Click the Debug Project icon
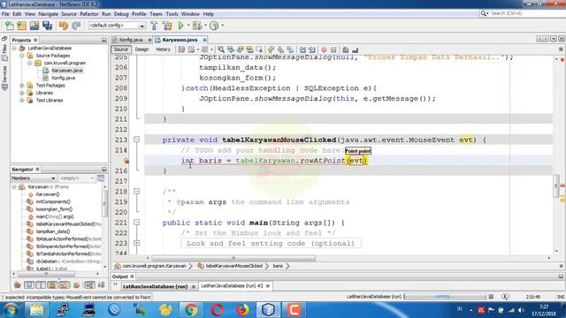 pos(197,26)
